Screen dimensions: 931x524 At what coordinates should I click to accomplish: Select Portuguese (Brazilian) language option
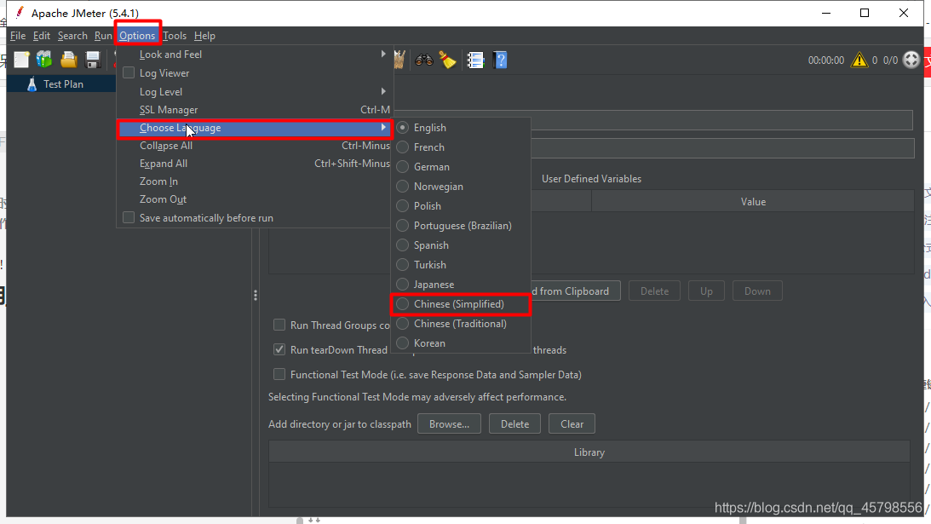[460, 226]
